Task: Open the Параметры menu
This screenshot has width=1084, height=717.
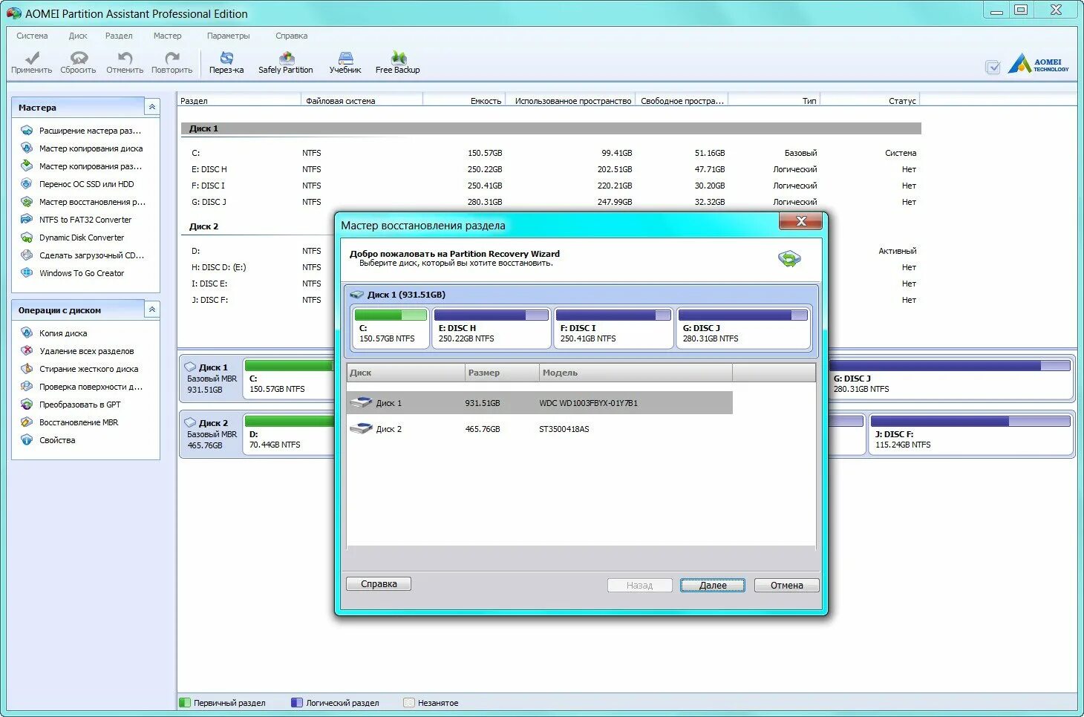Action: [x=228, y=36]
